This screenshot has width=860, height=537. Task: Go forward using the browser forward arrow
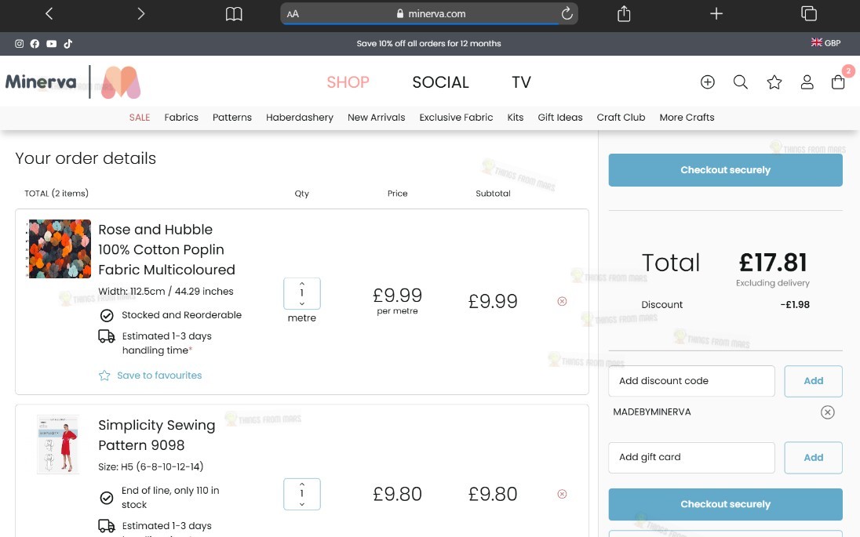(x=141, y=13)
